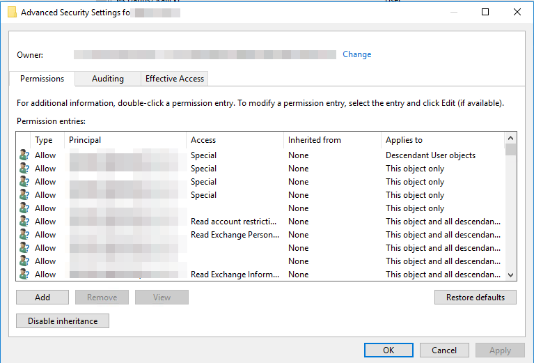Click scrollbar up arrow in permission list

point(511,139)
